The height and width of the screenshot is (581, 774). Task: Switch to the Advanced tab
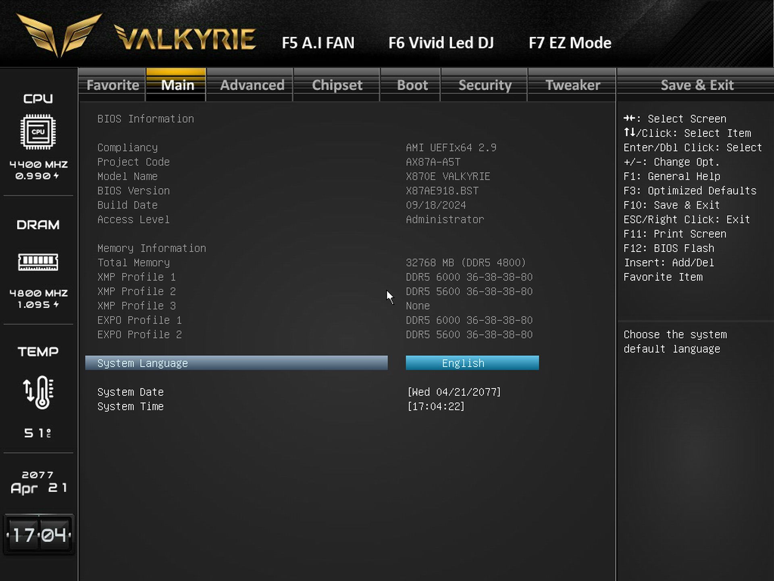tap(252, 85)
